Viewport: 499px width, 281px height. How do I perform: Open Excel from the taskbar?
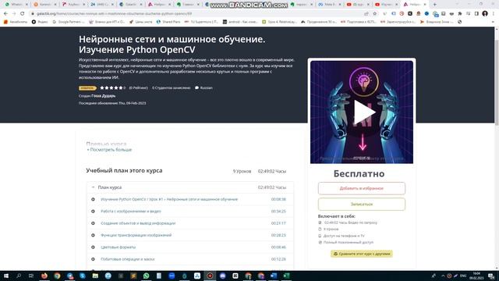click(x=286, y=276)
